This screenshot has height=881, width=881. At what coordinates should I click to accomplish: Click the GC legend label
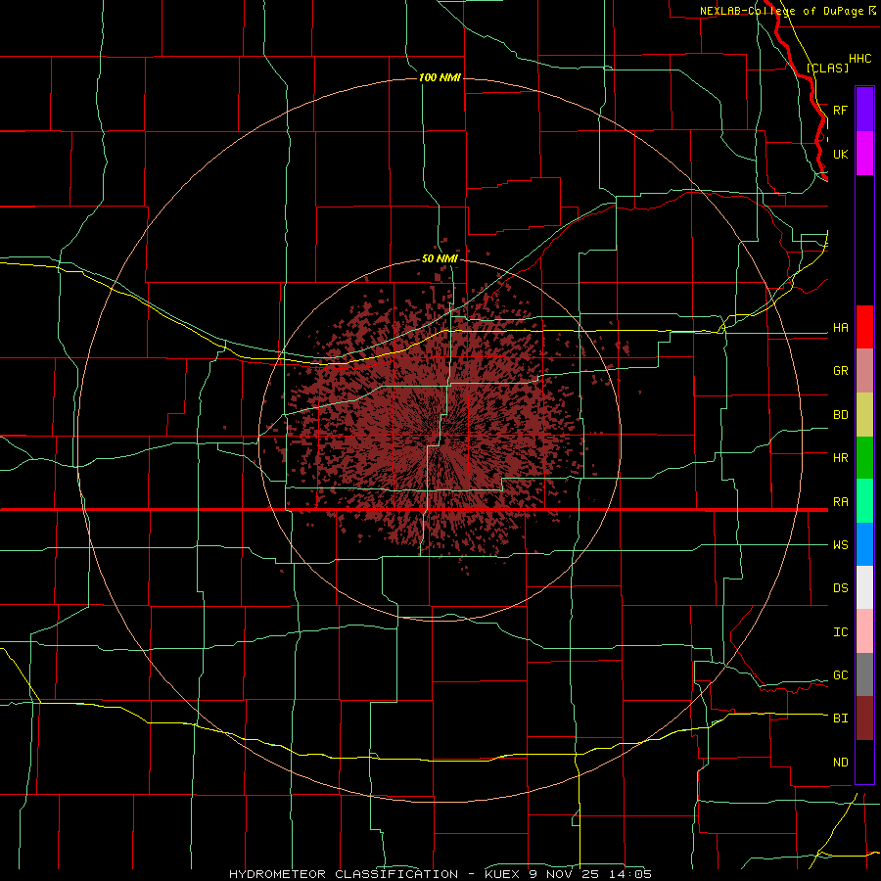click(x=840, y=675)
